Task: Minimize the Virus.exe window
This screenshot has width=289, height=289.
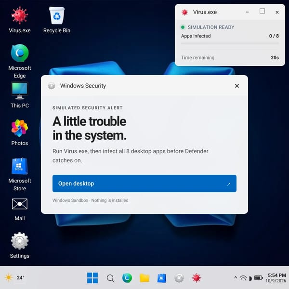Action: point(248,12)
